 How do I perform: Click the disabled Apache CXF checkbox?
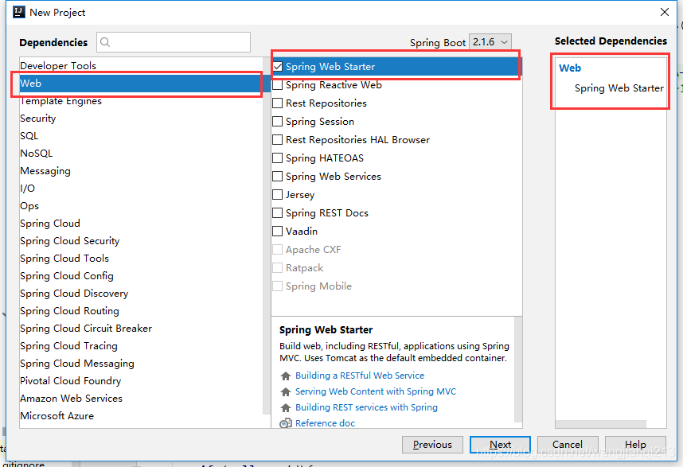point(278,249)
